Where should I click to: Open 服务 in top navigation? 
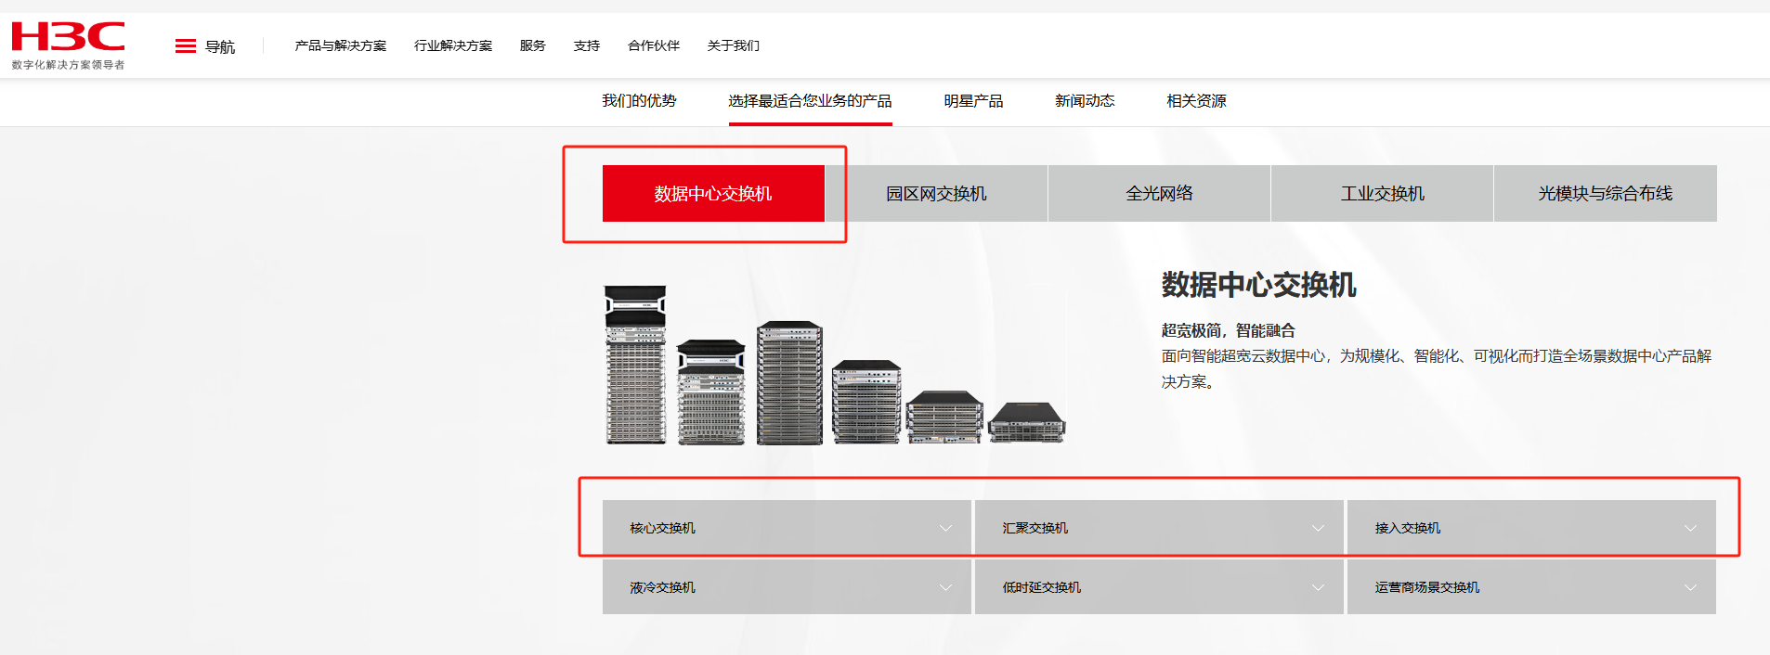coord(533,45)
